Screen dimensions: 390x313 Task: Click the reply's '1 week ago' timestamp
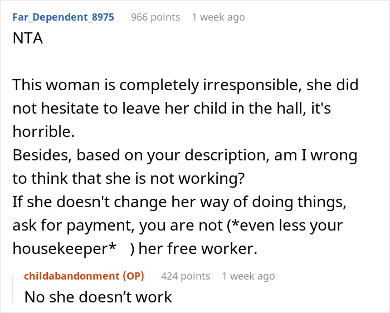point(248,276)
